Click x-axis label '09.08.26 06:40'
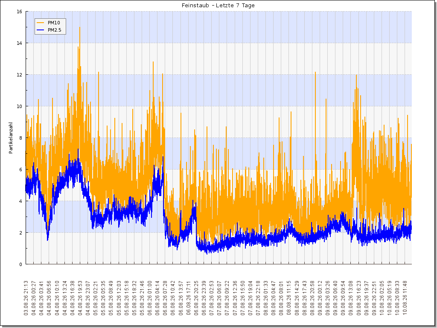 click(x=335, y=298)
